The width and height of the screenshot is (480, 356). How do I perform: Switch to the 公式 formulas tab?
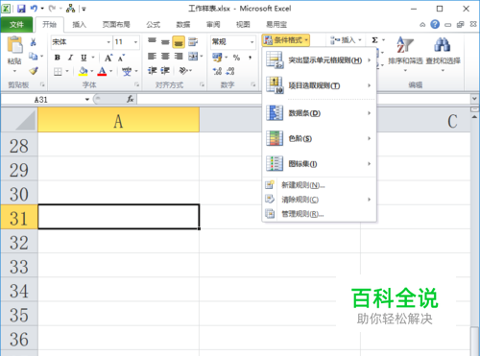pos(153,25)
